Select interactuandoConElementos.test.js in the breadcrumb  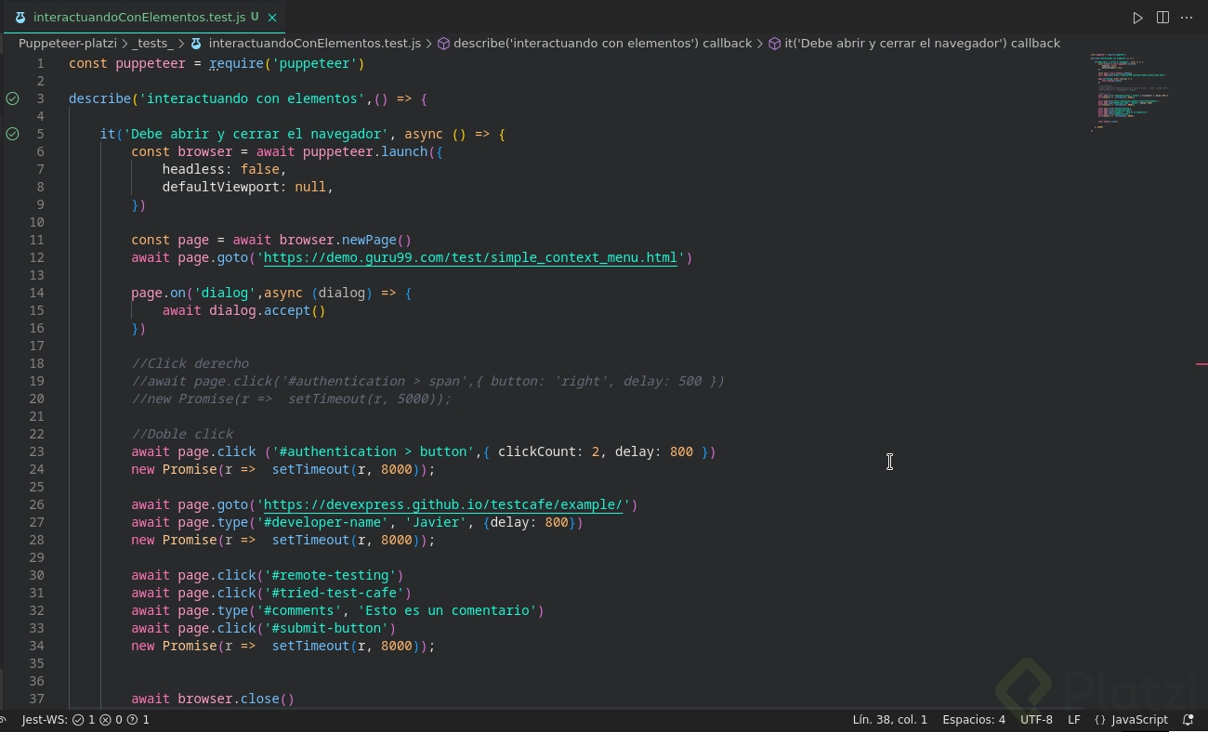[x=314, y=44]
